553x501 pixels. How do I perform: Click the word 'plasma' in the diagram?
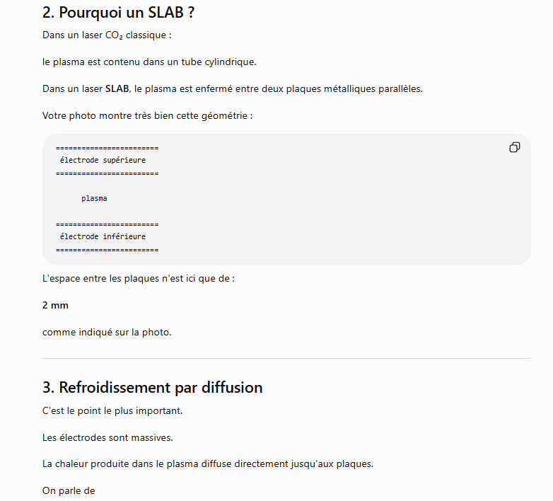[94, 198]
